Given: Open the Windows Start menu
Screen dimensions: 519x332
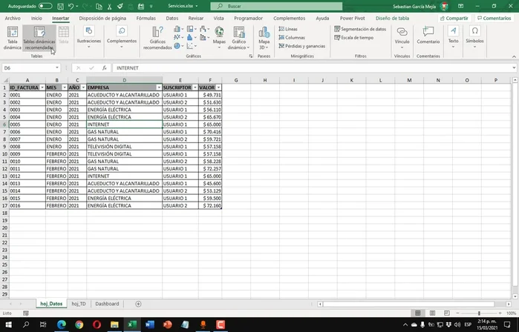Looking at the screenshot, I should click(8, 325).
